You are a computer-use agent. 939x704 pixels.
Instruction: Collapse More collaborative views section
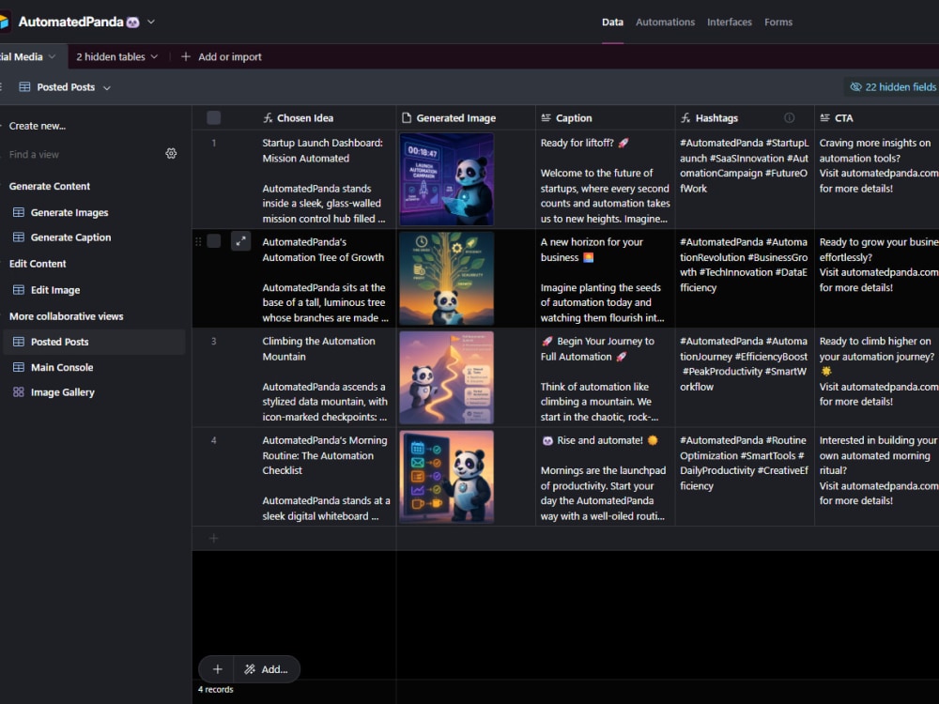(66, 316)
